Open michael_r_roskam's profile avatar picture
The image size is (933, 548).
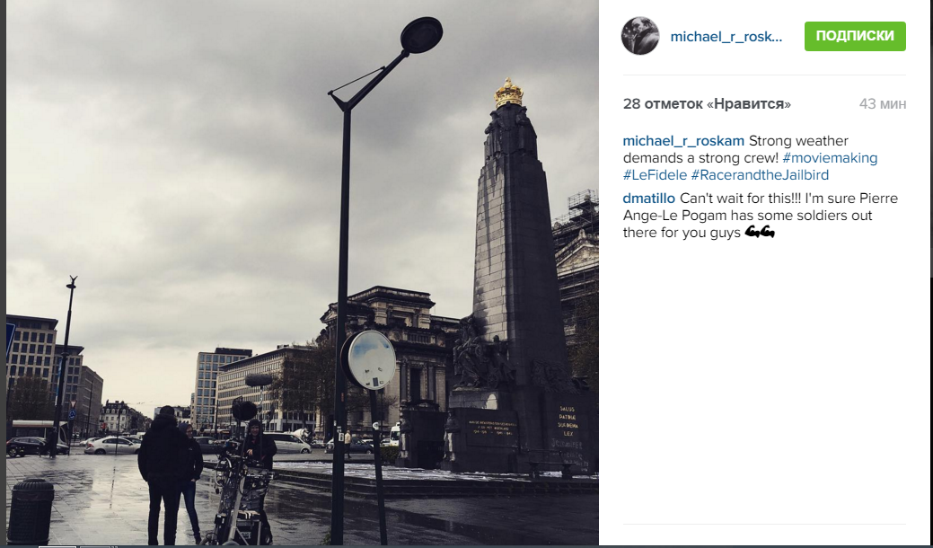[640, 36]
